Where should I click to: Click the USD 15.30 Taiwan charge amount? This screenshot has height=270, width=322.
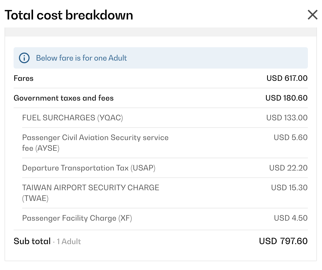coord(289,188)
